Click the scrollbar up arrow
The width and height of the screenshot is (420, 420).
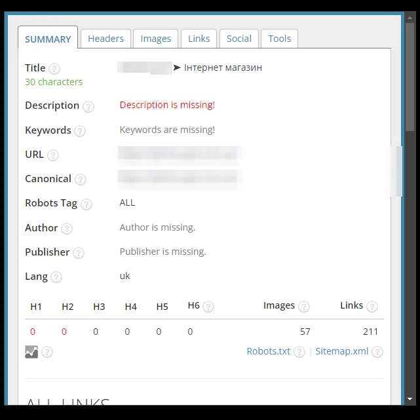[x=410, y=18]
